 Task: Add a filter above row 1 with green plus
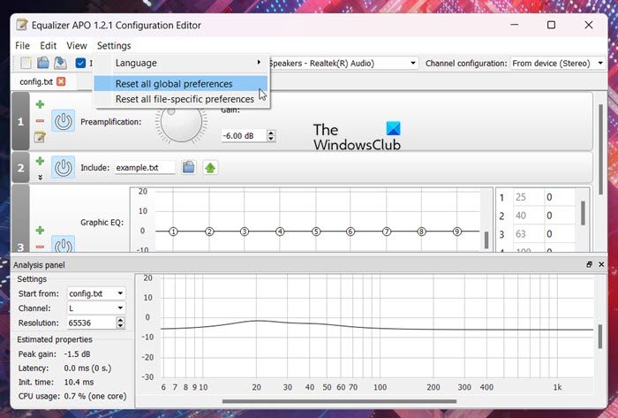[x=40, y=104]
